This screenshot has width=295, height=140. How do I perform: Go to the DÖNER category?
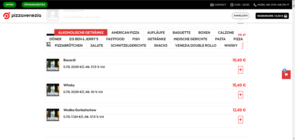coord(55,39)
